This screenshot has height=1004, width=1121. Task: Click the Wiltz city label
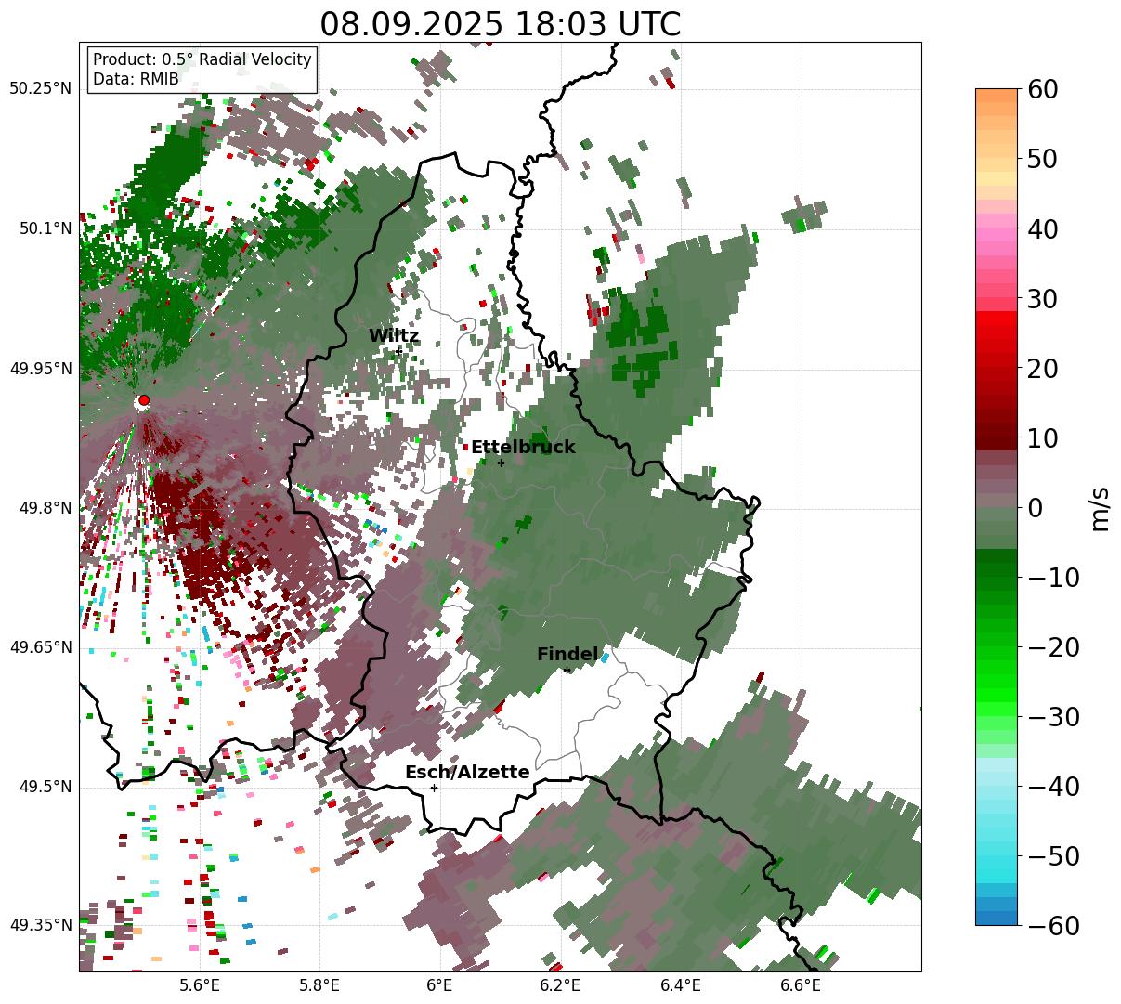pos(394,336)
